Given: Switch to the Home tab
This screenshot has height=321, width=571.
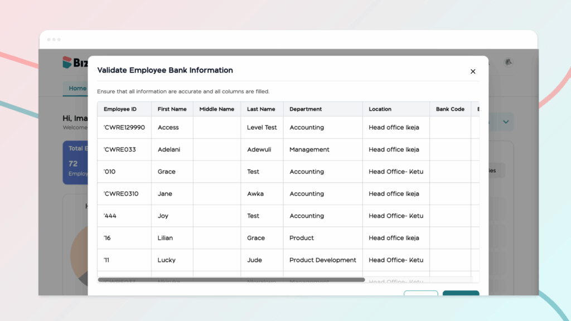Looking at the screenshot, I should point(77,89).
